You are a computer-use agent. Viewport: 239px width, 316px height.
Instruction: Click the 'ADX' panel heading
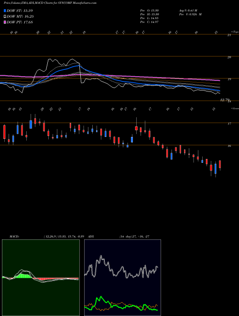pyautogui.click(x=91, y=237)
